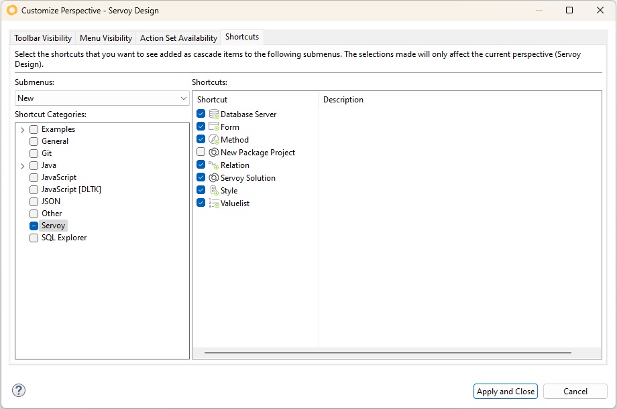
Task: Click the Style shortcut icon
Action: click(x=214, y=191)
